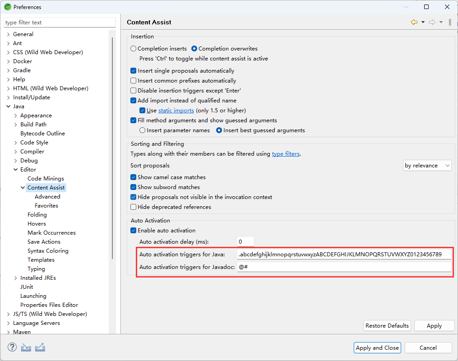Viewport: 458px width, 361px height.
Task: Open the Syntax Coloring preferences page
Action: [48, 251]
